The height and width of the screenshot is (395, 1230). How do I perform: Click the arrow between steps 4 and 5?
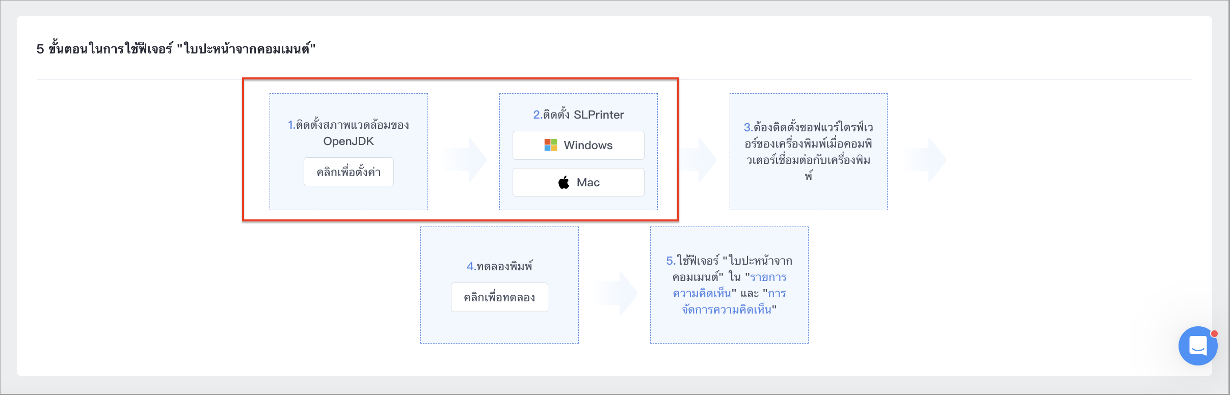pyautogui.click(x=616, y=293)
